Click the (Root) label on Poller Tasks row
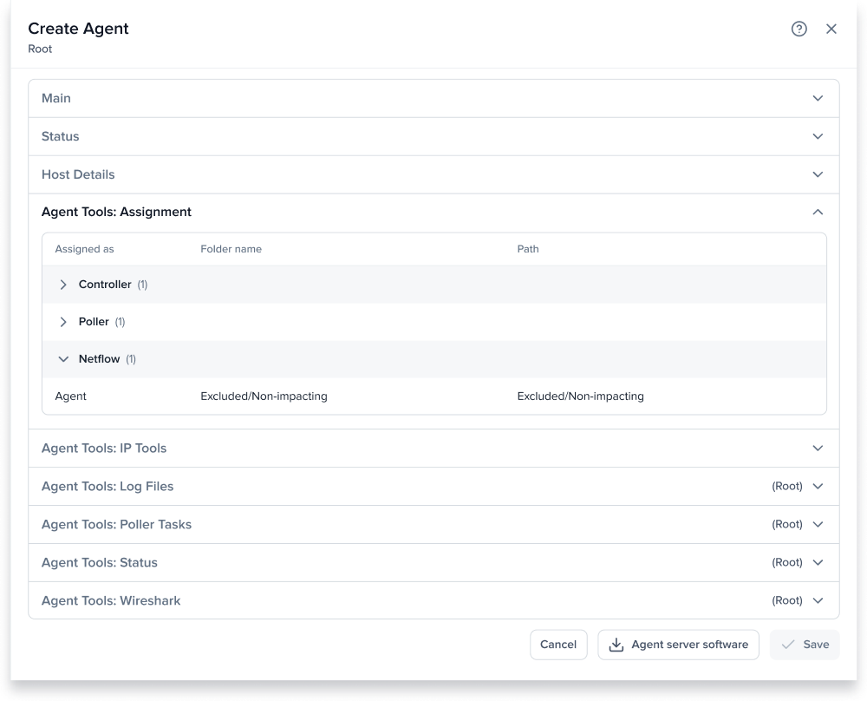 [787, 525]
